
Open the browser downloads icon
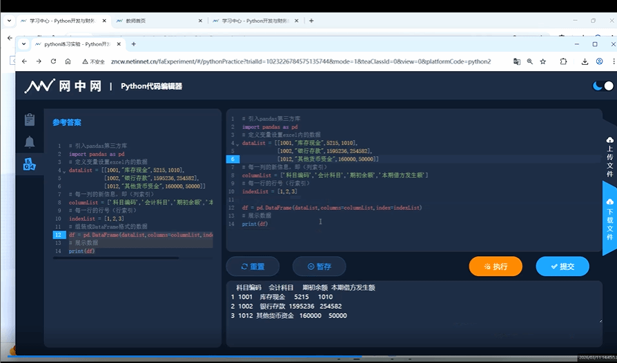click(585, 61)
